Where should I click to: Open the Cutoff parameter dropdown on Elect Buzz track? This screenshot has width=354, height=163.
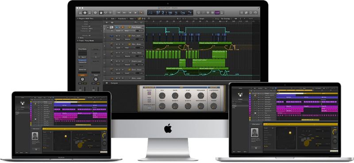[130, 73]
